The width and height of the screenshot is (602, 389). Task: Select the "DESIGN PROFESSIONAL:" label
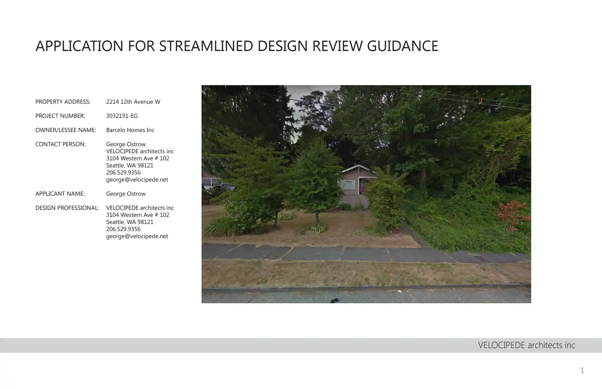67,208
